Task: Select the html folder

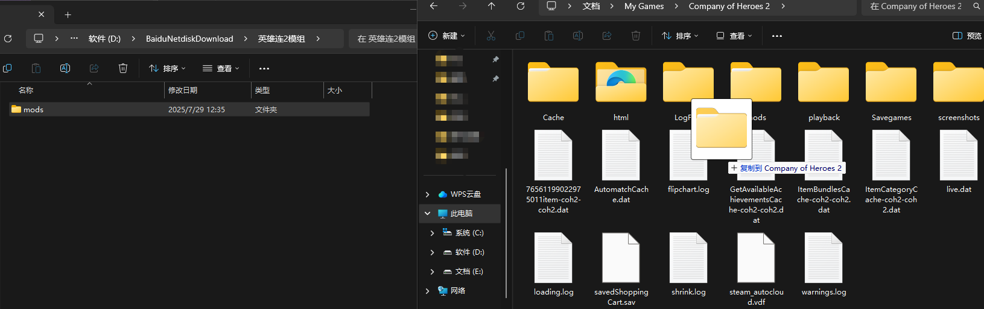Action: click(621, 92)
